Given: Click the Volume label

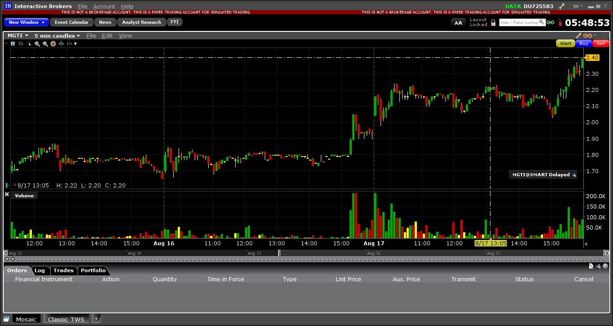Looking at the screenshot, I should [24, 196].
